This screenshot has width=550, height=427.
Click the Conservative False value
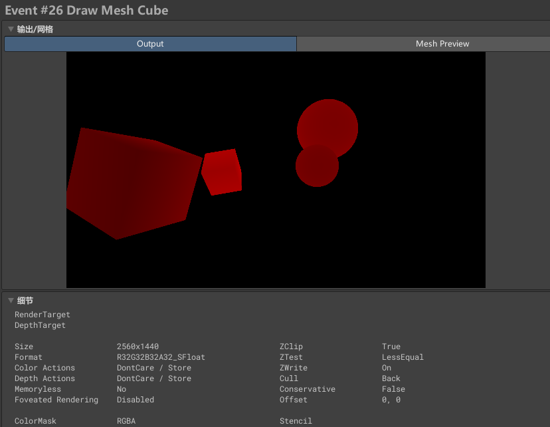point(393,389)
